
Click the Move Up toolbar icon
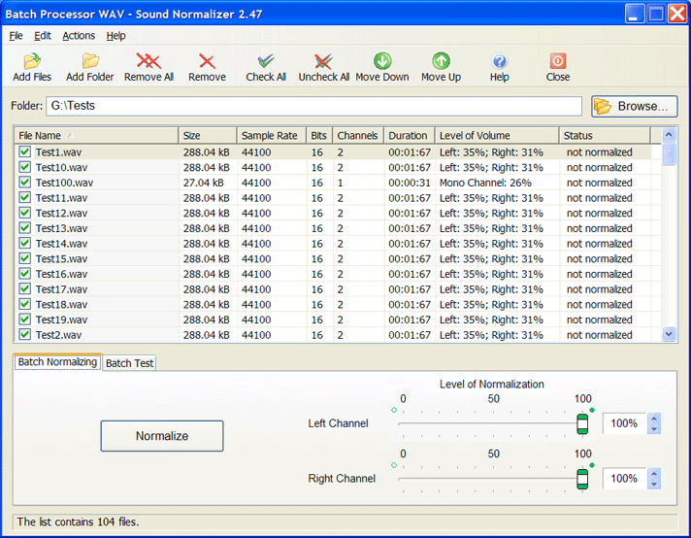coord(441,61)
